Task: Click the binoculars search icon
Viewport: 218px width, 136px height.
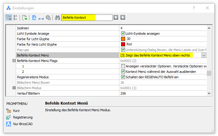Action: (x=57, y=18)
